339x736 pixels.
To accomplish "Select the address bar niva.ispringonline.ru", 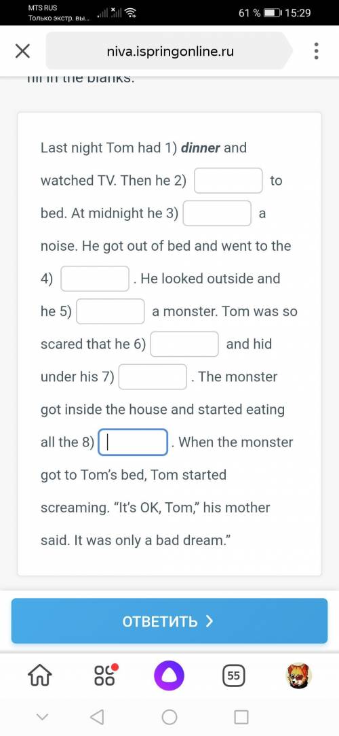I will [169, 51].
